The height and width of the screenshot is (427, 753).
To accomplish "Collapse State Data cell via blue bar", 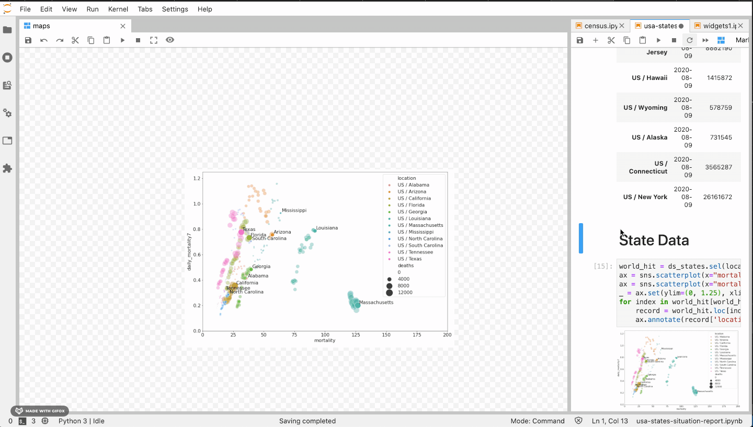I will coord(581,238).
